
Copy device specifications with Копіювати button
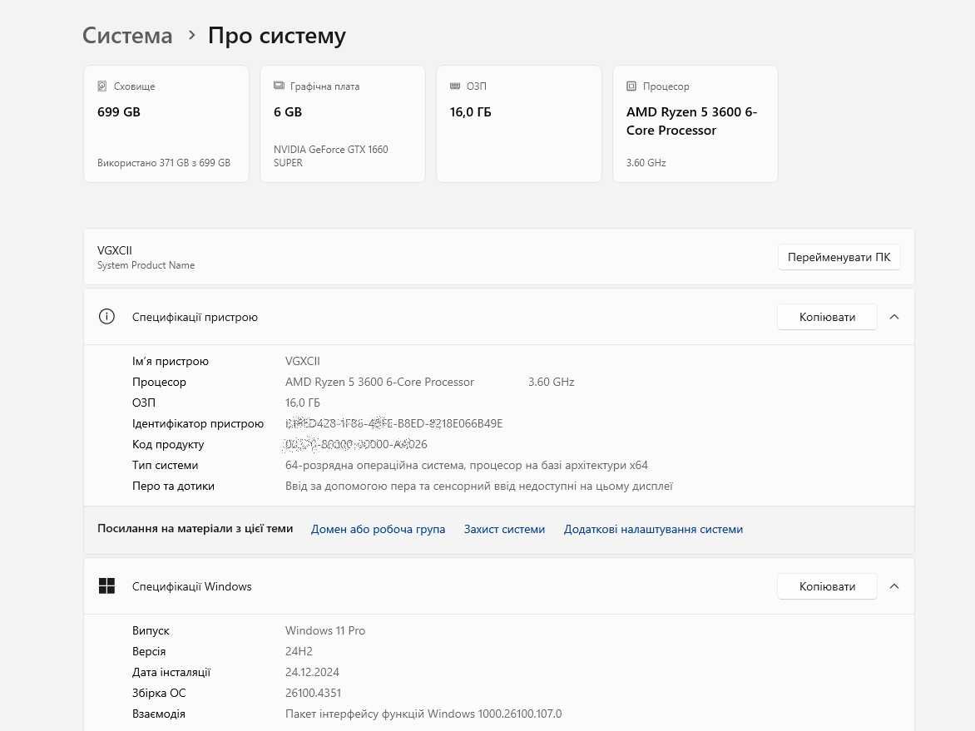[827, 317]
